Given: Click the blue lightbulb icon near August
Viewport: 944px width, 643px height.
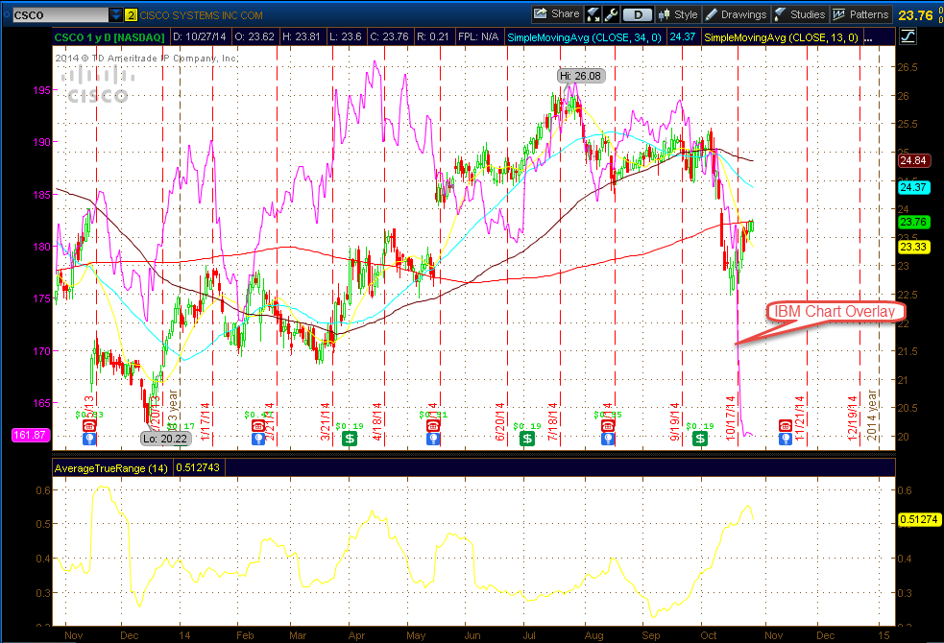Looking at the screenshot, I should click(608, 439).
